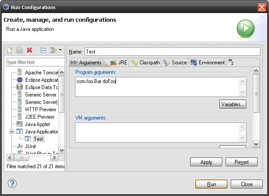269x196 pixels.
Task: Click the Arguments panel scroll down arrow
Action: [x=256, y=144]
